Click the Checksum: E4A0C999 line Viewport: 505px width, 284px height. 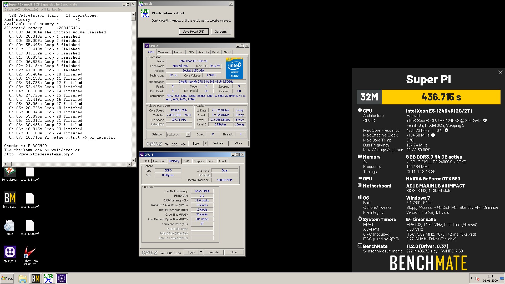click(x=26, y=146)
